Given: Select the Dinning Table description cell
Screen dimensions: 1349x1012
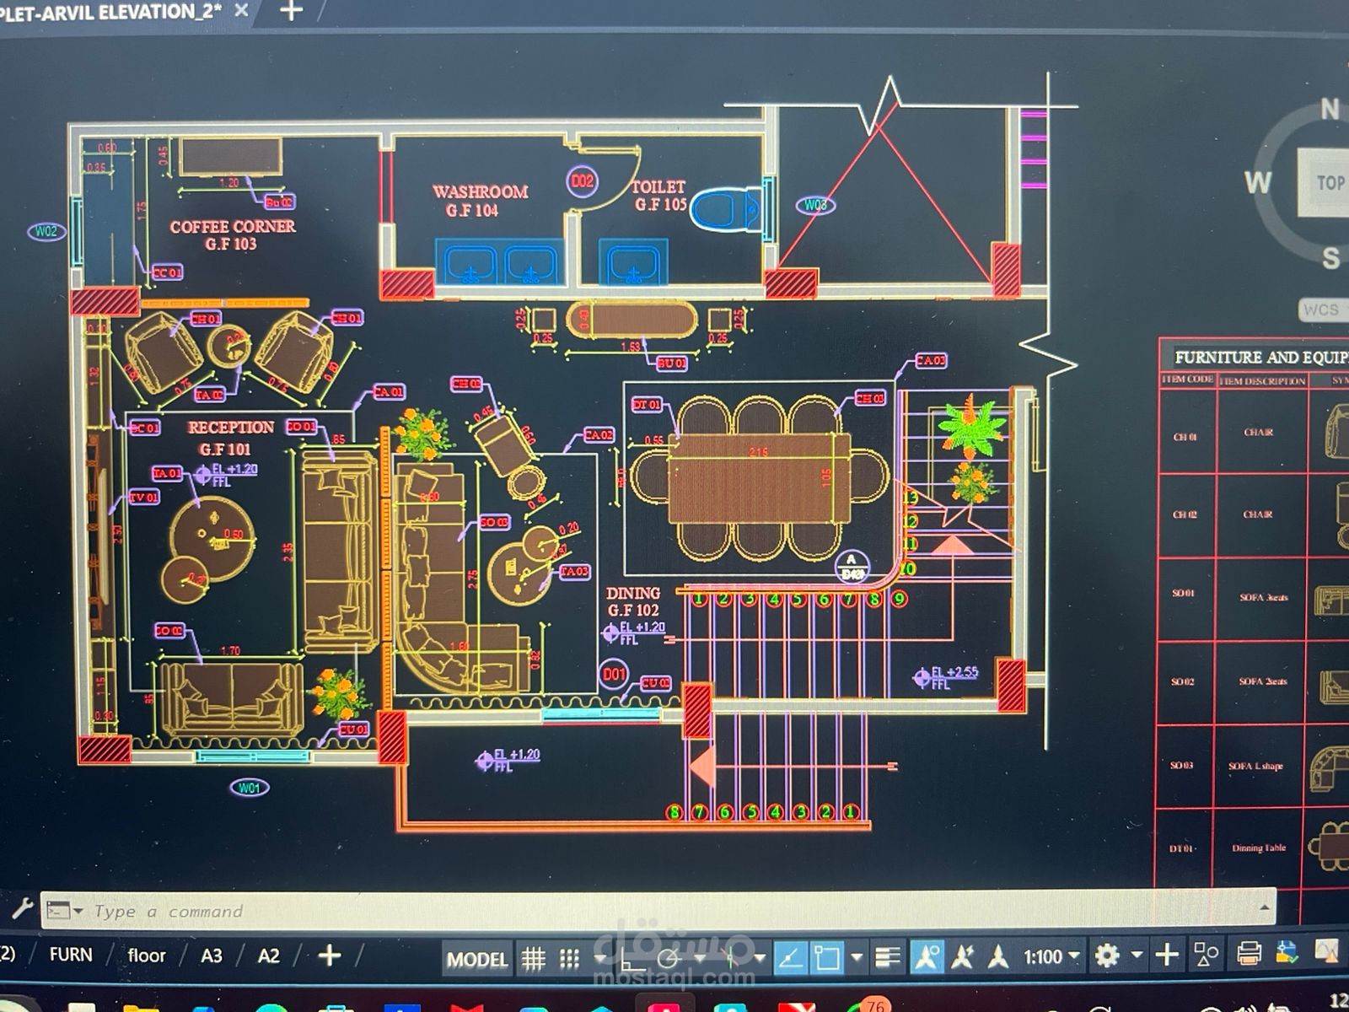Looking at the screenshot, I should pos(1259,848).
